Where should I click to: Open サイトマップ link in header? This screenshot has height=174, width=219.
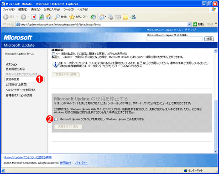[x=190, y=30]
